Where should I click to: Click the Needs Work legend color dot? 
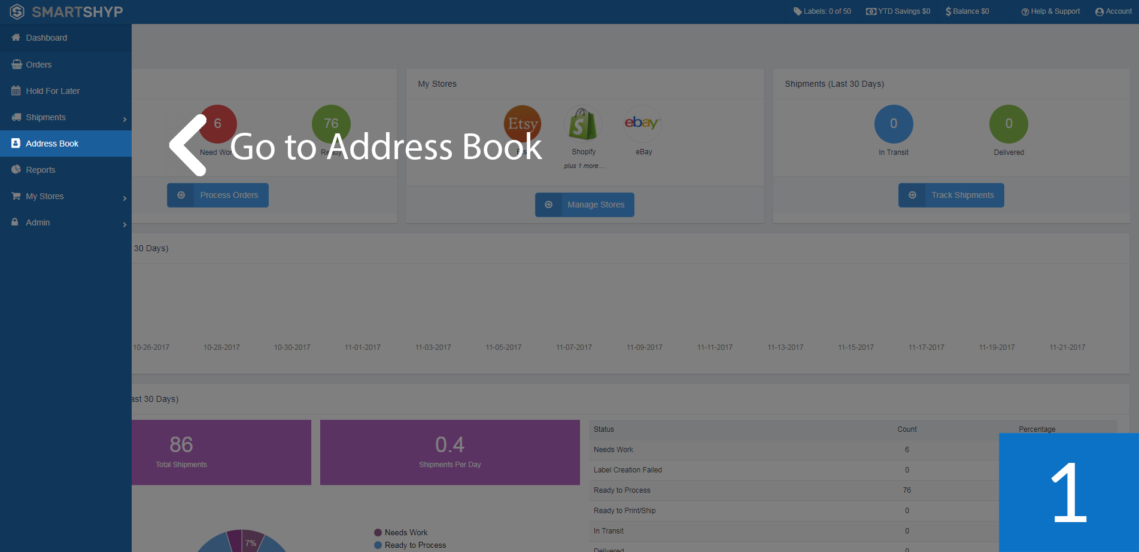tap(378, 532)
